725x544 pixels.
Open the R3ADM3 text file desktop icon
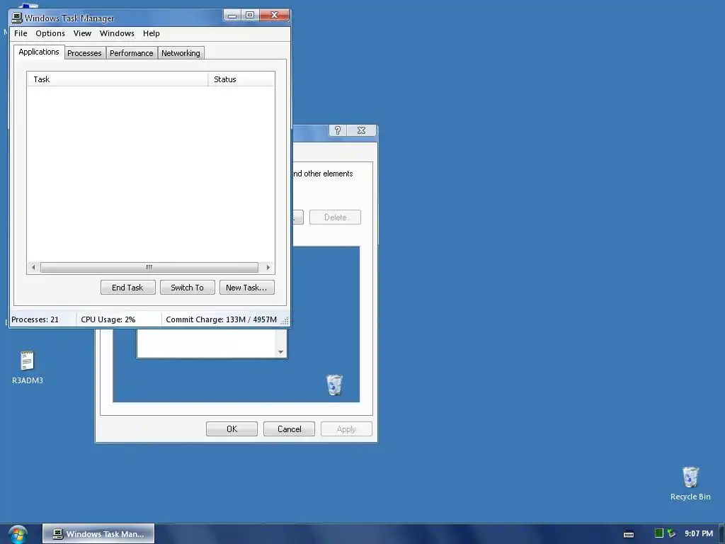click(x=28, y=368)
